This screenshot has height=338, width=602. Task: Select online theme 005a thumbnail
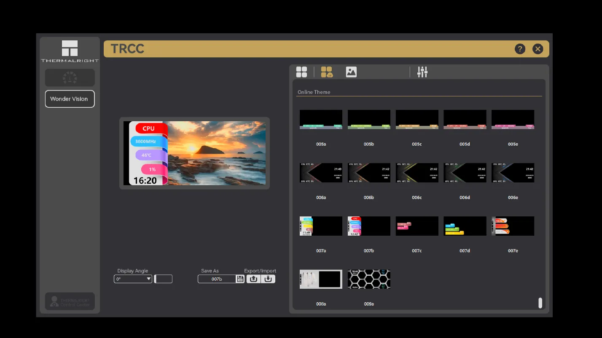coord(321,120)
